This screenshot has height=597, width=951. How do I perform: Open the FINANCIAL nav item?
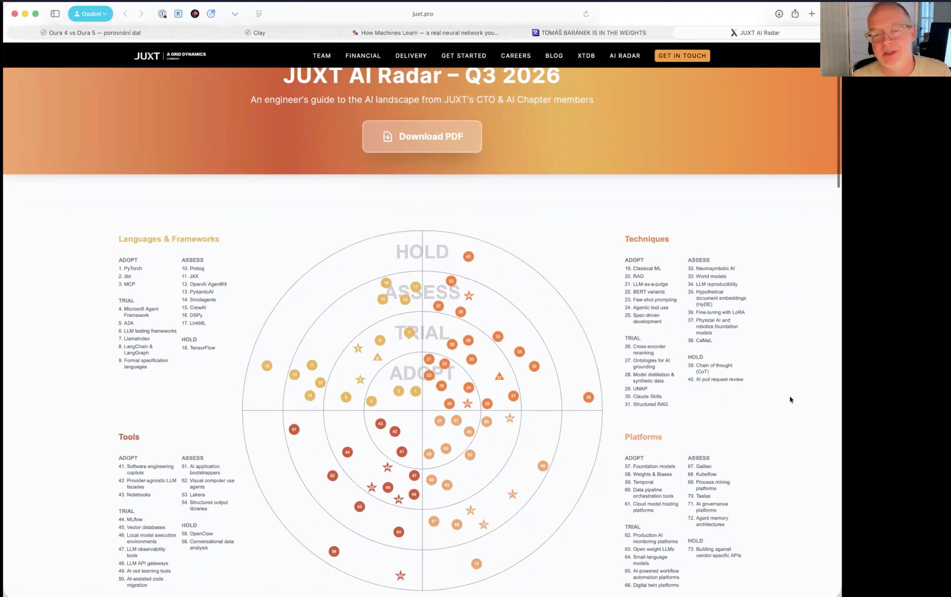[363, 56]
